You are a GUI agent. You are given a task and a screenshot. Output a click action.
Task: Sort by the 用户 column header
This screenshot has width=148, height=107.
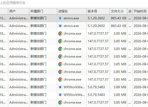pos(19,11)
